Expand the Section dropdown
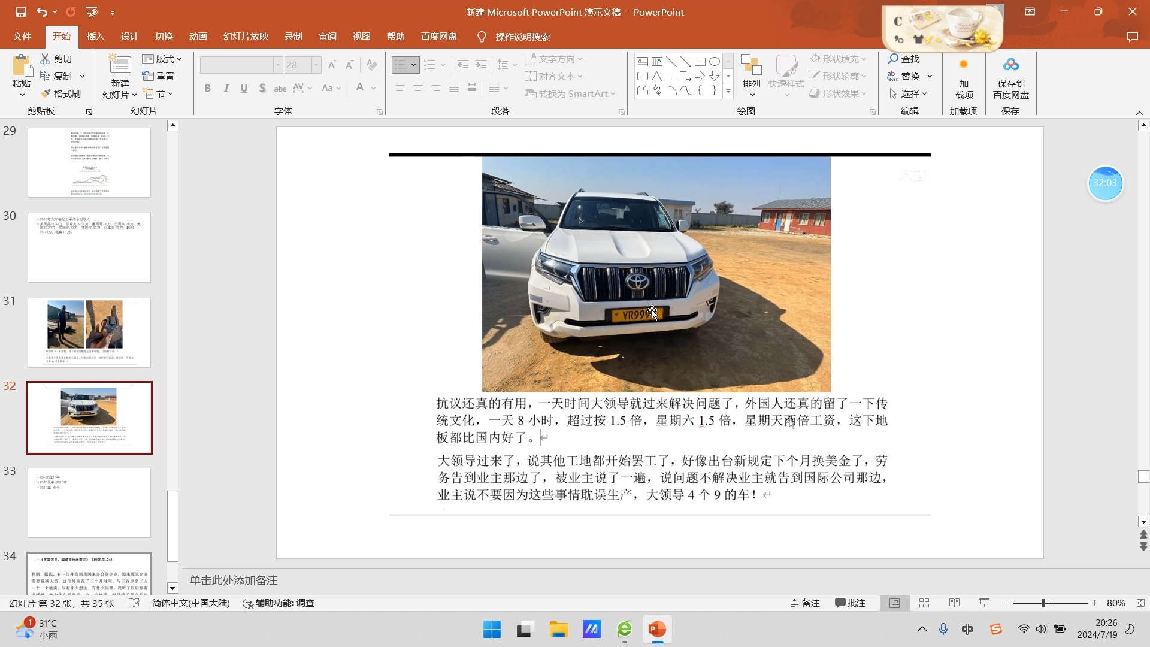Viewport: 1150px width, 647px height. coord(158,93)
